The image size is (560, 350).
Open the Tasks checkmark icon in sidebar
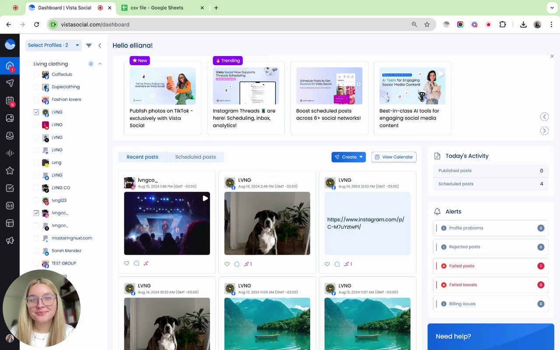tap(10, 188)
